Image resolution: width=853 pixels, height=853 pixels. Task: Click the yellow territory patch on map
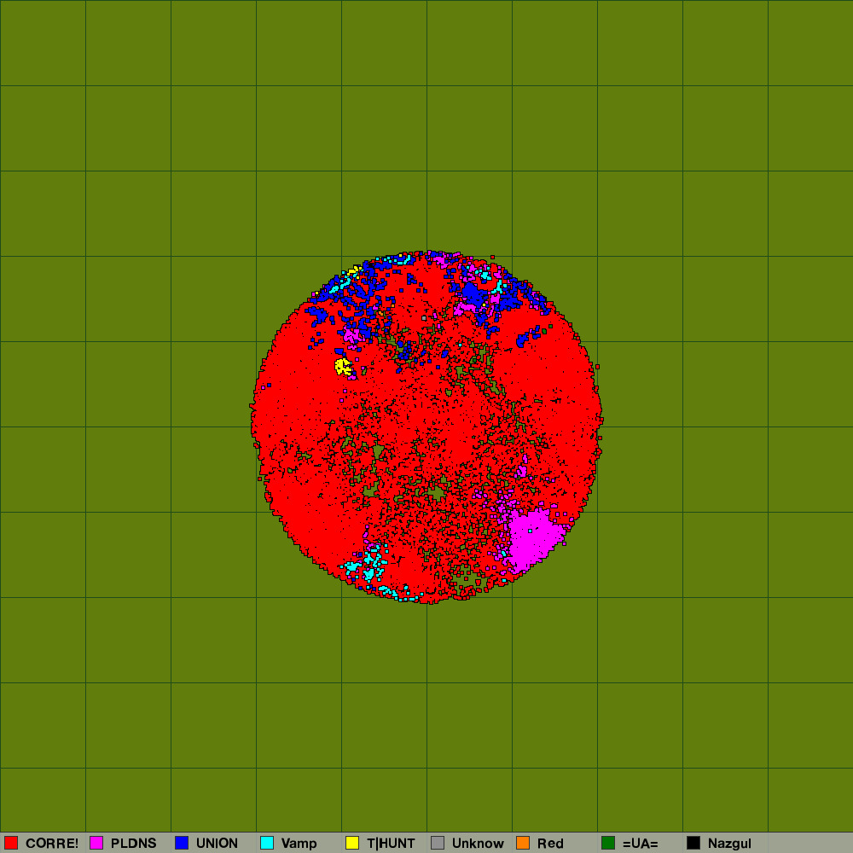[342, 367]
